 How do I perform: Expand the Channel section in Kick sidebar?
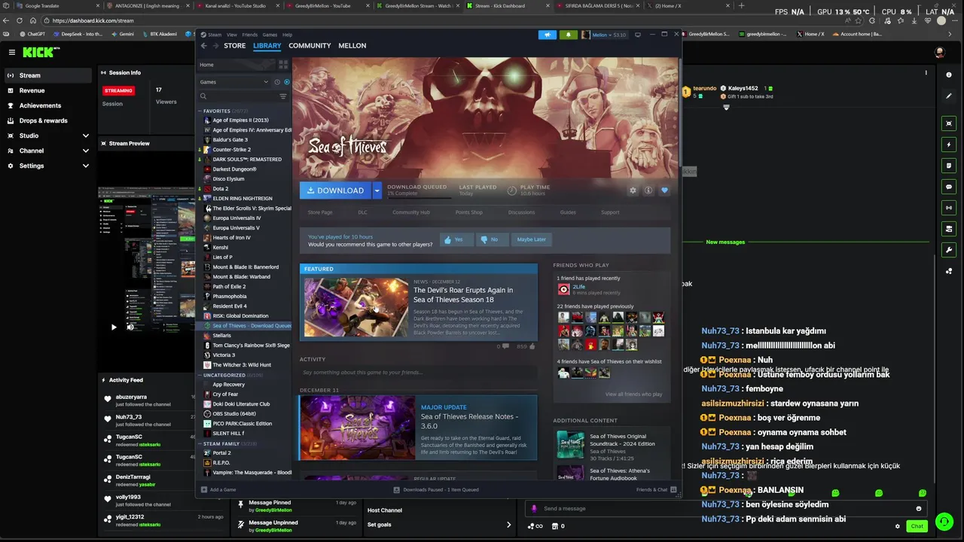(85, 151)
